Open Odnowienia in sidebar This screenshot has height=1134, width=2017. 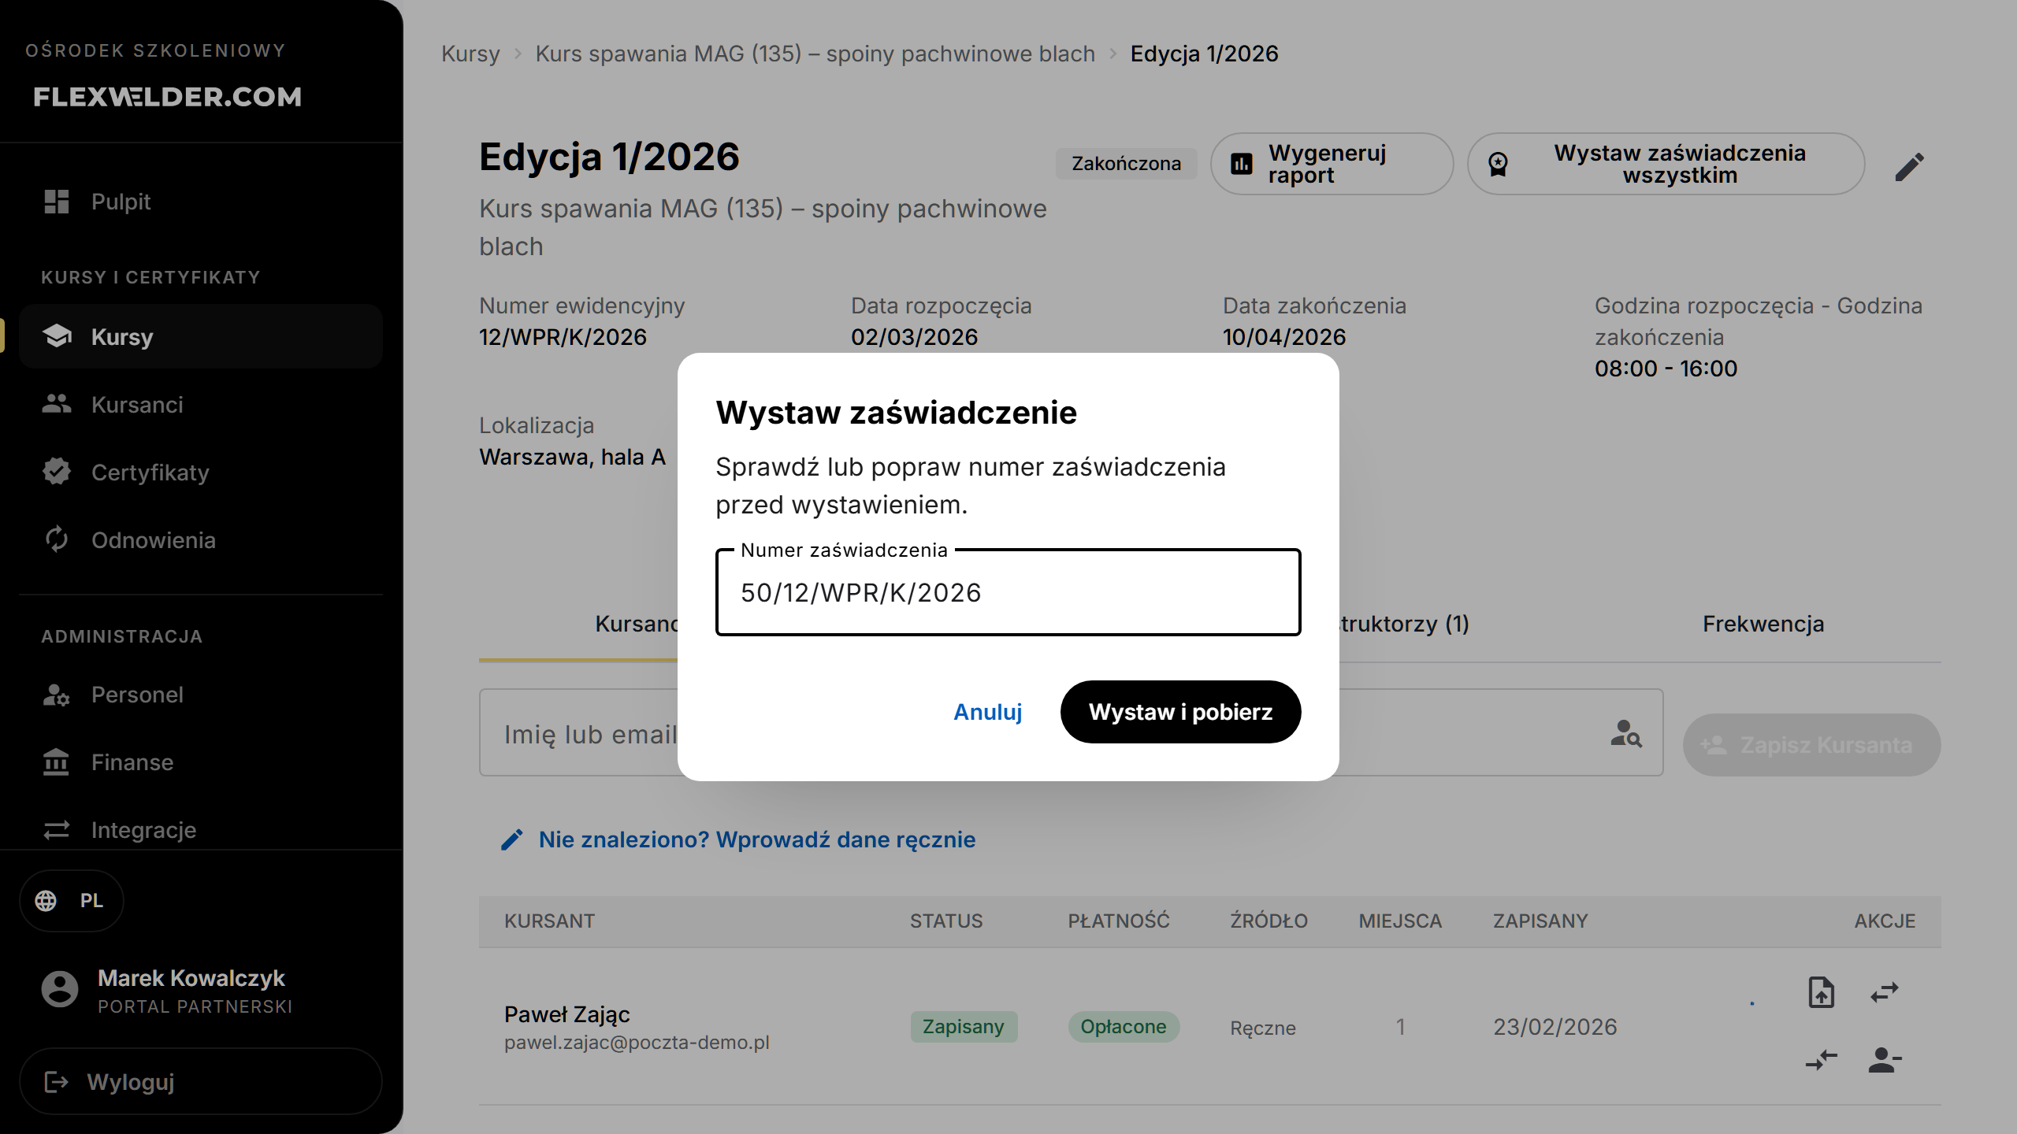coord(201,539)
